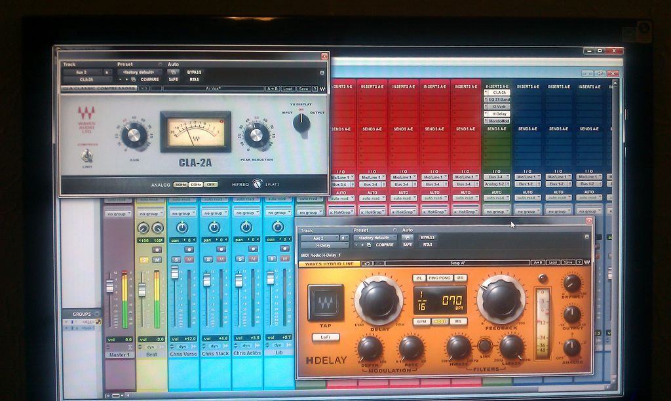671x401 pixels.
Task: Mute the Chris Verse track
Action: coord(189,259)
